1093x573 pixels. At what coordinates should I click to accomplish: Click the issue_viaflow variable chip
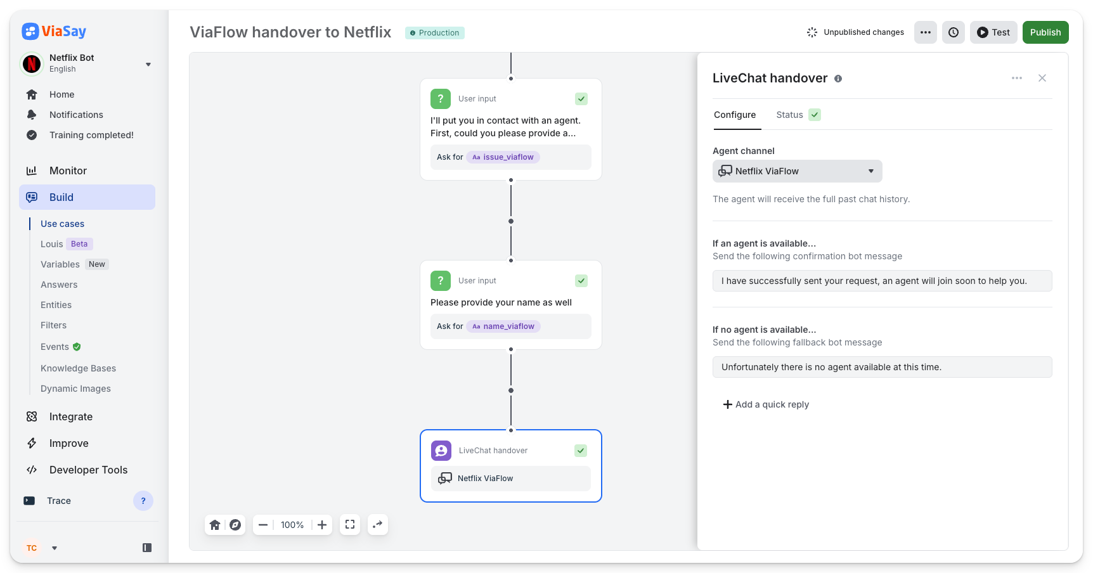503,157
